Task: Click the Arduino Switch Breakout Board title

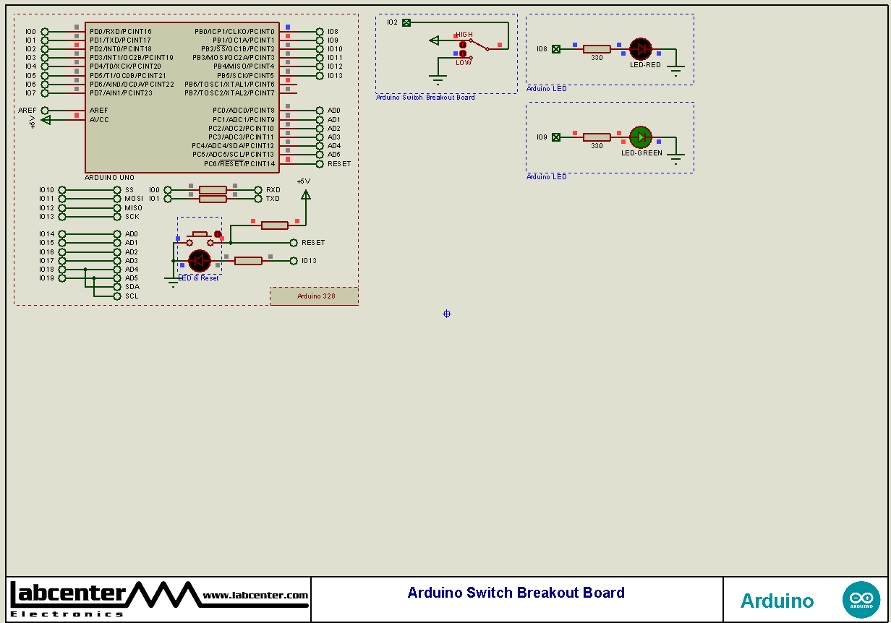Action: click(515, 593)
